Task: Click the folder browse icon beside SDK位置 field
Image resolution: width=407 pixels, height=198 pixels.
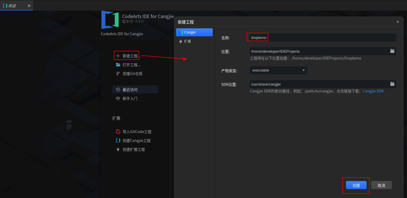Action: coord(392,84)
